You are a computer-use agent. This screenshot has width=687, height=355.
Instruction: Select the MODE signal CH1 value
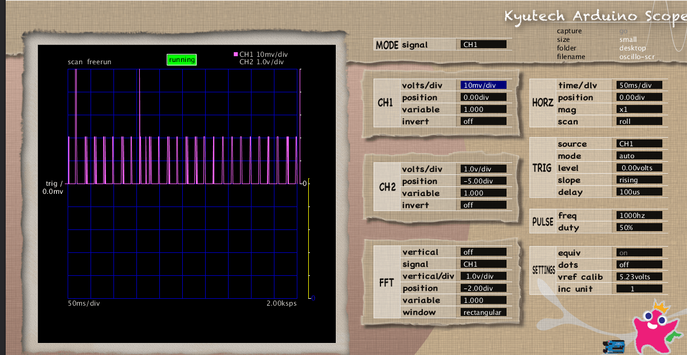483,44
